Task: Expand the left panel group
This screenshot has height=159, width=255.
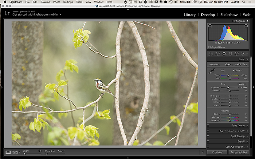Action: [x=2, y=87]
